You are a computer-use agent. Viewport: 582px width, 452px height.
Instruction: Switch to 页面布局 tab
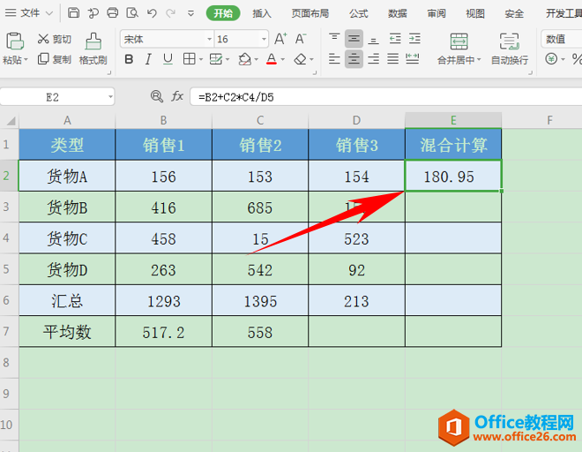tap(310, 14)
